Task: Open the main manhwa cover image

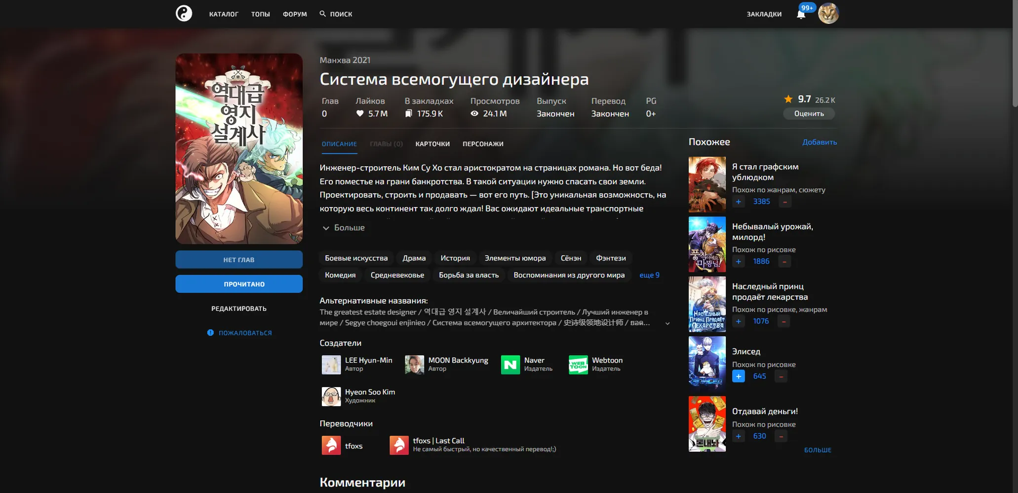Action: [x=239, y=148]
